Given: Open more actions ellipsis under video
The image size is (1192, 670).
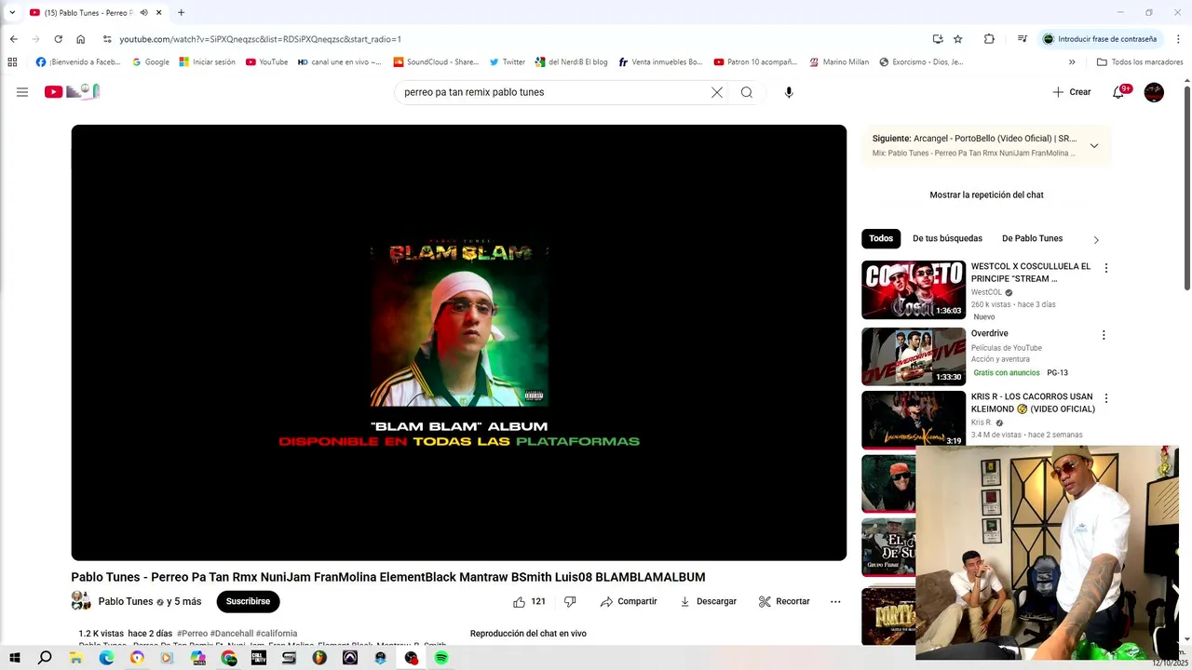Looking at the screenshot, I should point(835,602).
